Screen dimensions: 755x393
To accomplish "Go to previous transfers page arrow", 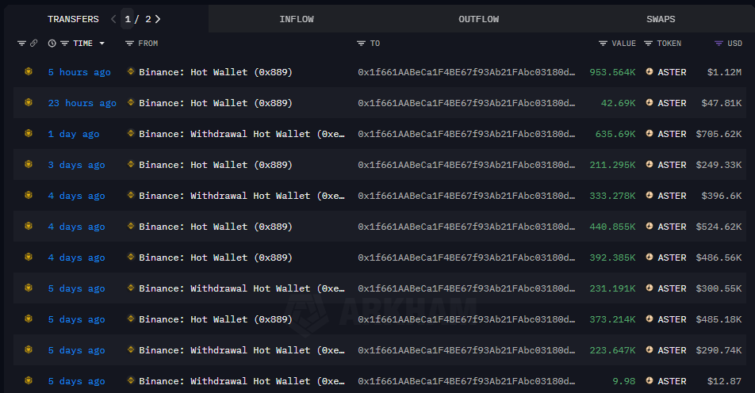I will click(113, 19).
